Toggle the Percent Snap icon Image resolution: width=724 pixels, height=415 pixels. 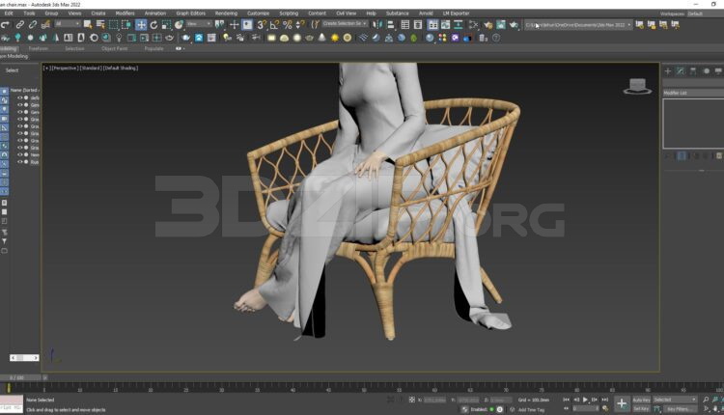(x=288, y=24)
